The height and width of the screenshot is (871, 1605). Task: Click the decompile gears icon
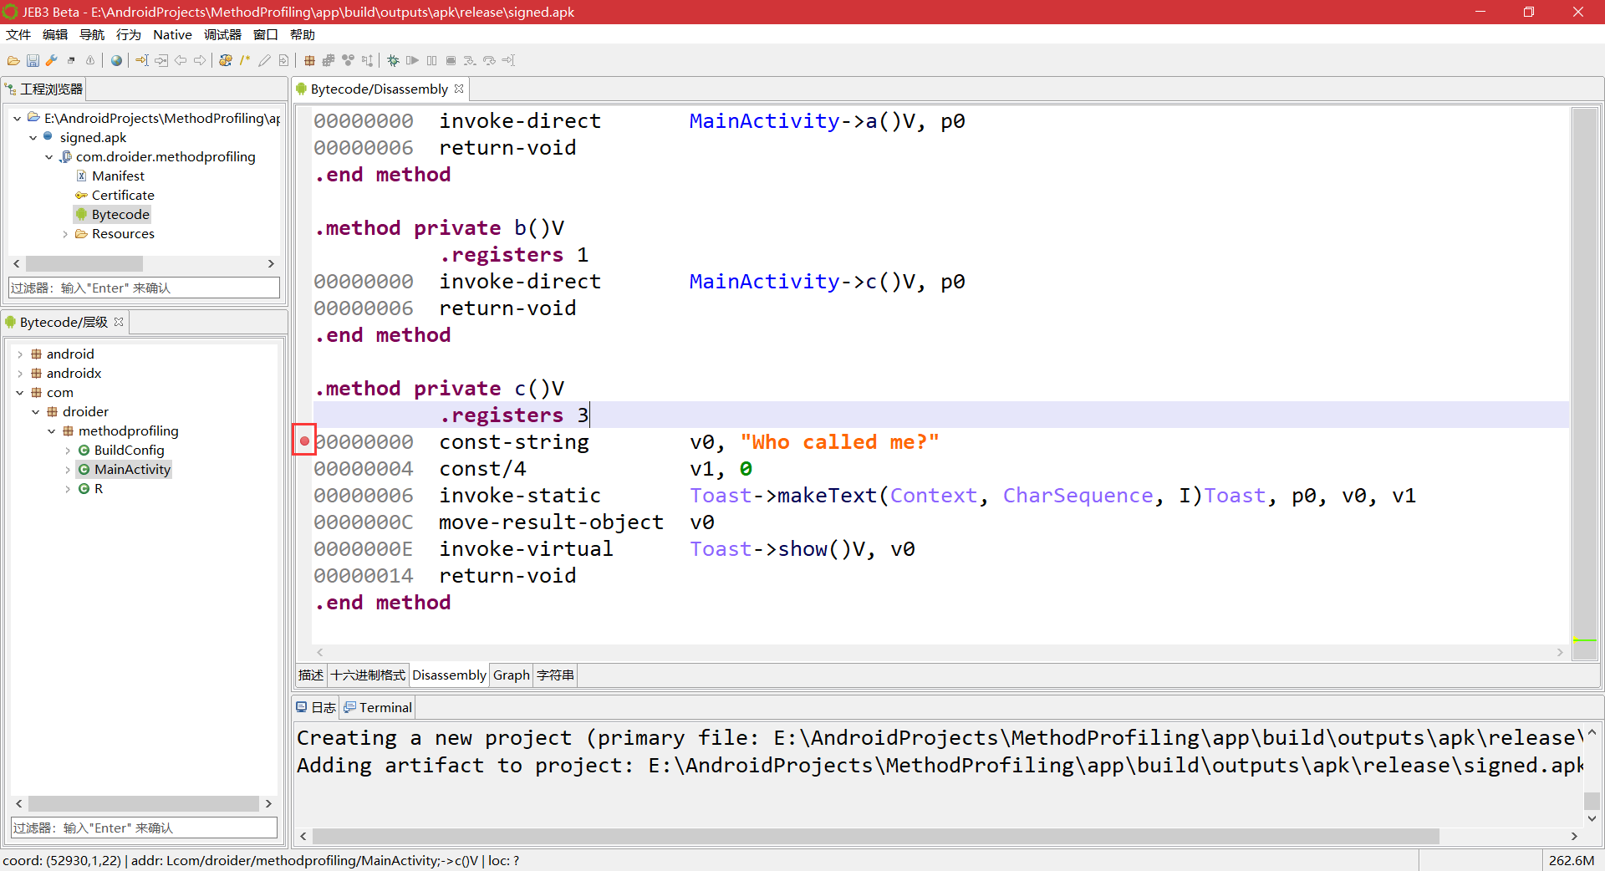click(226, 60)
